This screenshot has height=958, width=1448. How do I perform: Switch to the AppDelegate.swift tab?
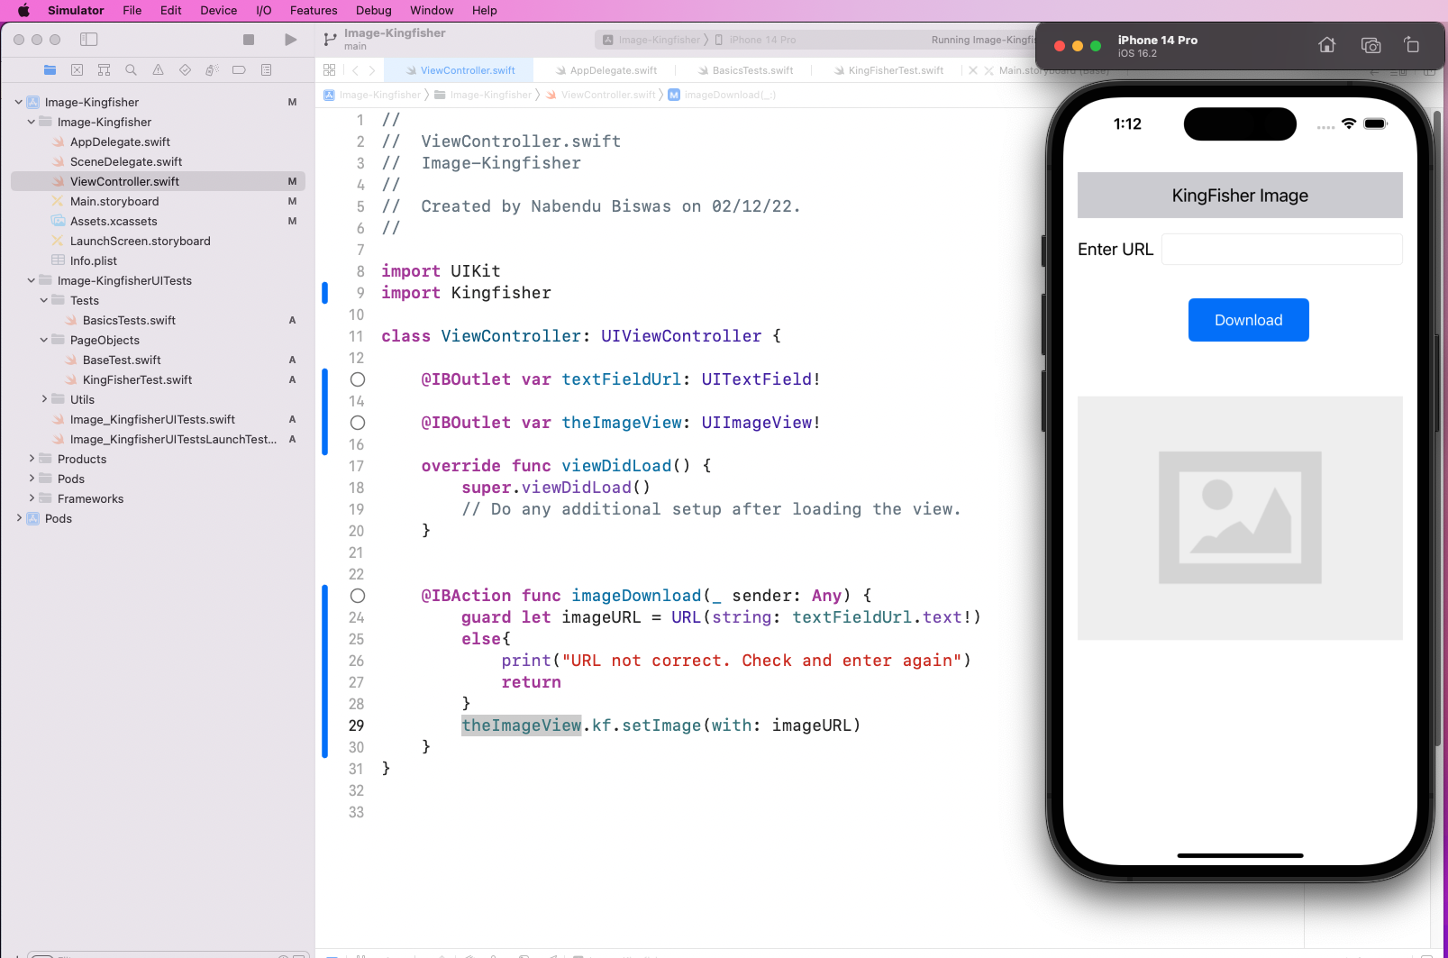click(606, 70)
